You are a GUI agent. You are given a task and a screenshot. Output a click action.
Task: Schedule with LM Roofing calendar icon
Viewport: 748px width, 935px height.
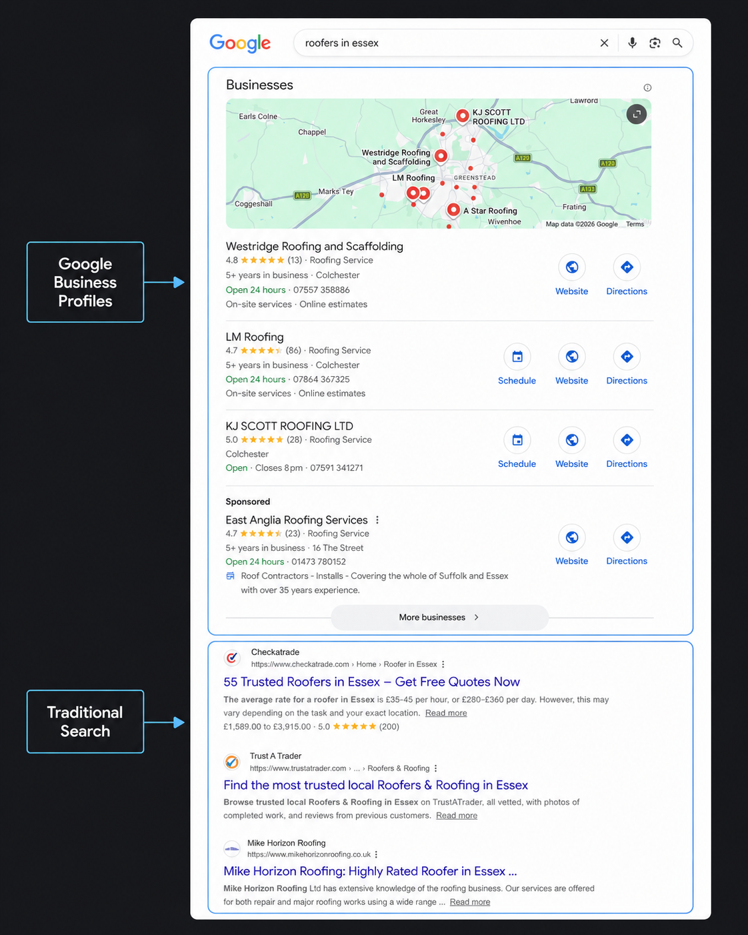coord(517,357)
